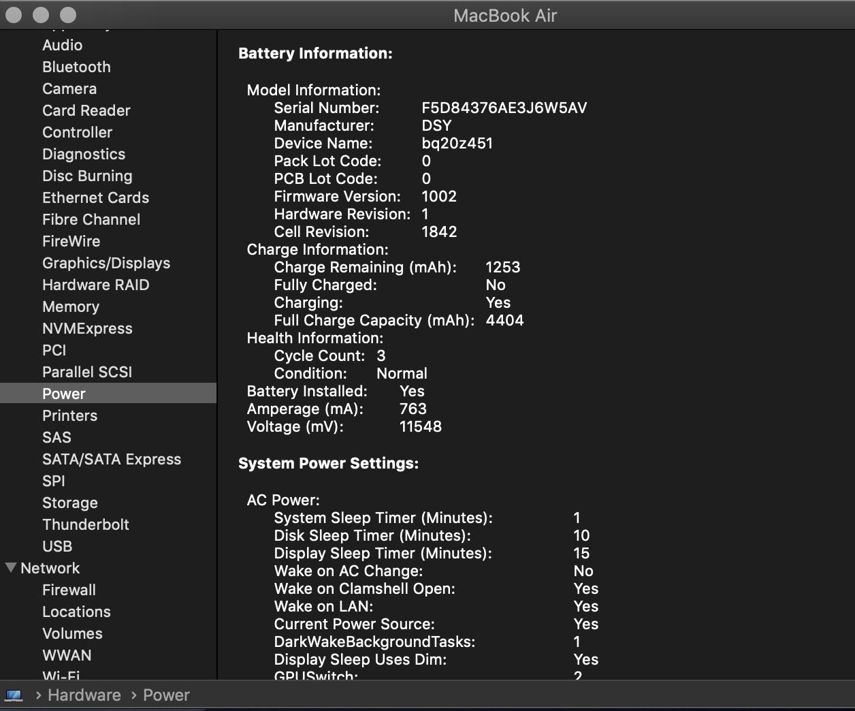Click the Manufacturer value DSY
Viewport: 855px width, 711px height.
coord(436,125)
